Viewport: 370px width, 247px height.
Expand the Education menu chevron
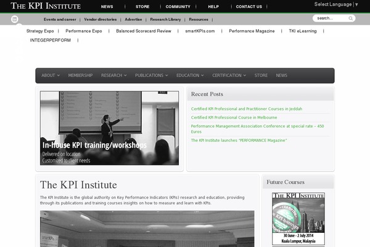pyautogui.click(x=202, y=75)
